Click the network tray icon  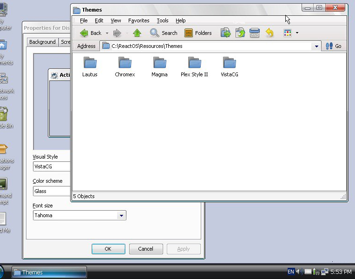[325, 272]
